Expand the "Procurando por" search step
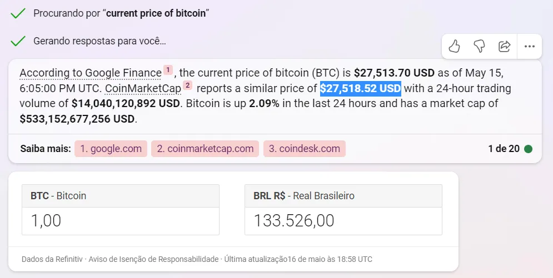 (121, 13)
